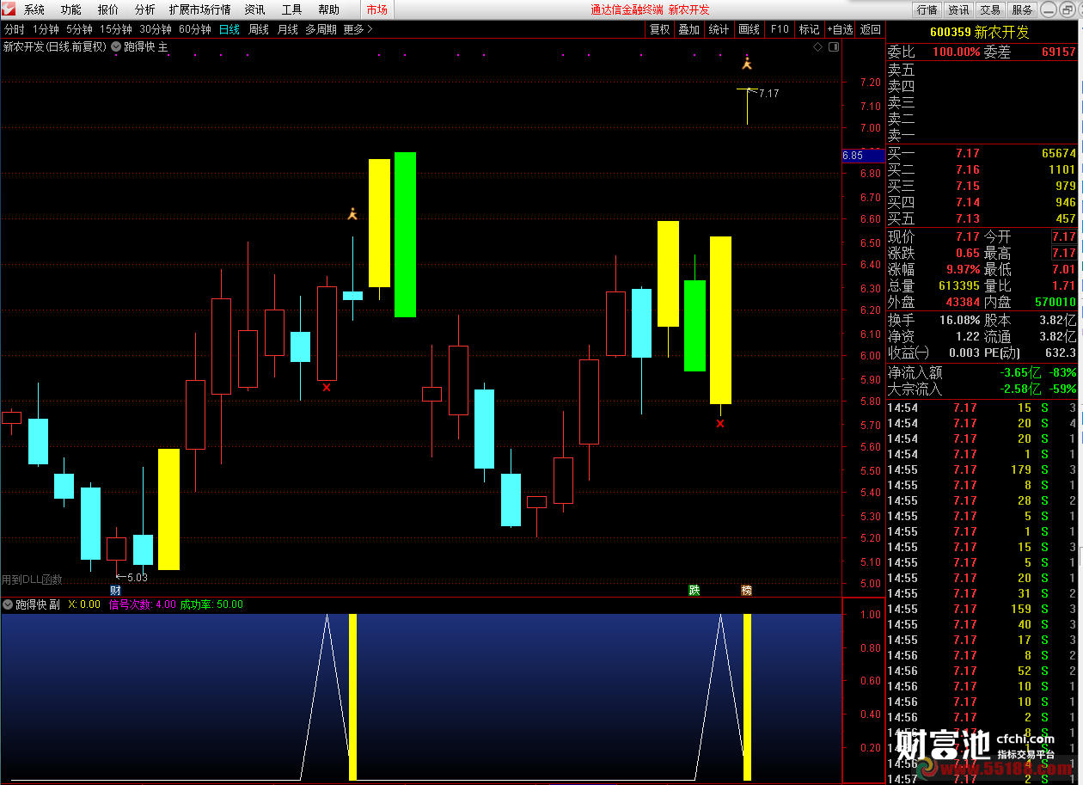Click the 买五 bid row at 7.13
The height and width of the screenshot is (785, 1083).
[x=983, y=218]
